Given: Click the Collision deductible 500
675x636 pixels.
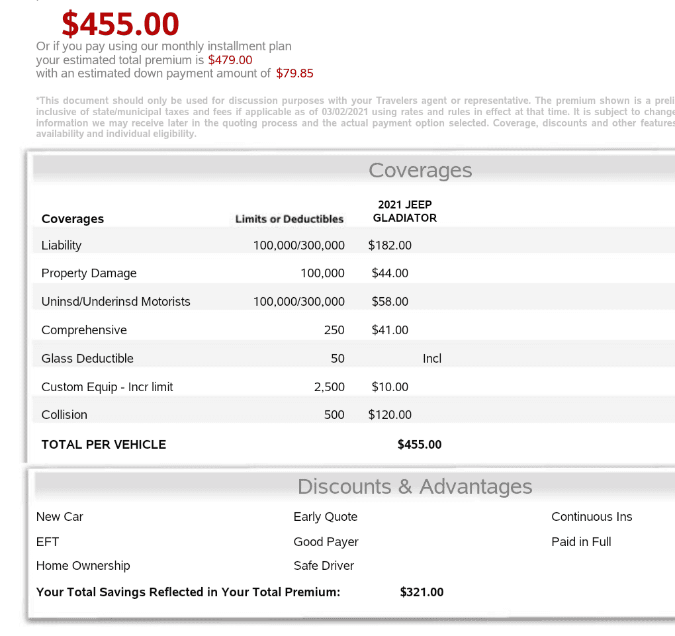Looking at the screenshot, I should point(334,415).
